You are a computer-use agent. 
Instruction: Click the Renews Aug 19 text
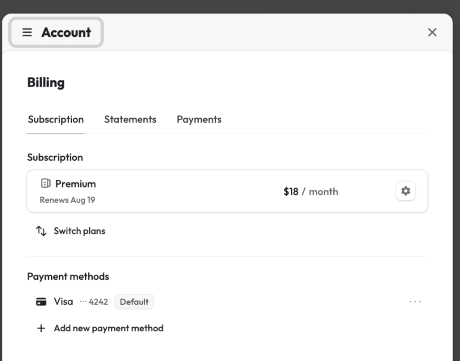click(x=67, y=200)
